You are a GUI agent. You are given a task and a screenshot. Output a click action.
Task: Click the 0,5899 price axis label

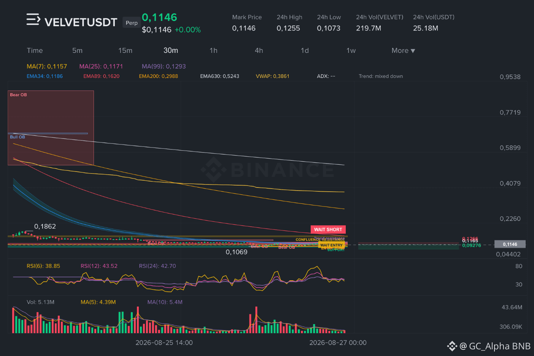point(510,148)
